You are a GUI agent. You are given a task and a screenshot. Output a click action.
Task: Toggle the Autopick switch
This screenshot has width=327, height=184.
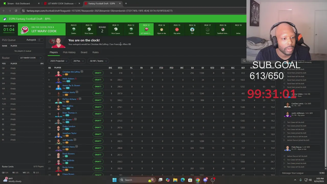pos(40,40)
